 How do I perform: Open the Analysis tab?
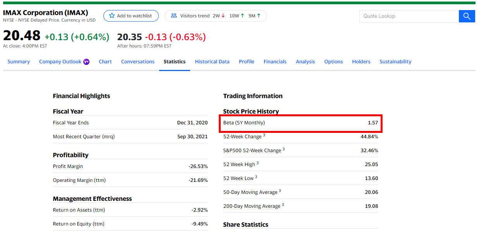pyautogui.click(x=305, y=62)
